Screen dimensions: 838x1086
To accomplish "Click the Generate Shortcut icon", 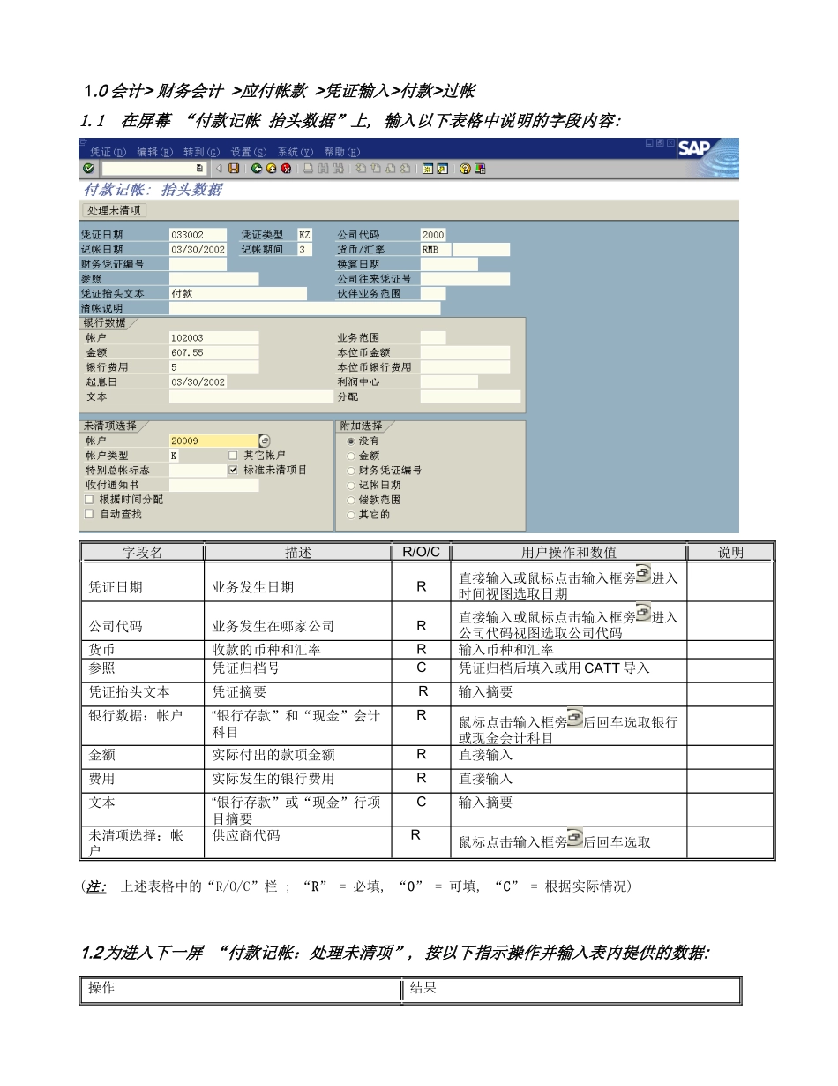I will (x=443, y=168).
